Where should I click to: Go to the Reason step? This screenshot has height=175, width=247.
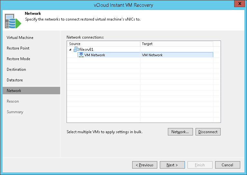(x=13, y=101)
